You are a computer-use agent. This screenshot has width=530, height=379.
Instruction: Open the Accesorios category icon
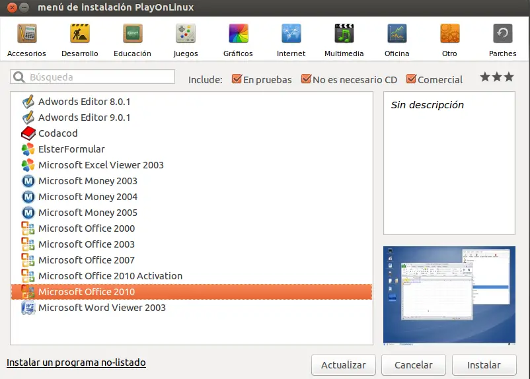click(26, 34)
